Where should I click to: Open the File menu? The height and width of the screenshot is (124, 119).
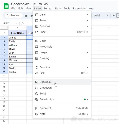[13, 8]
